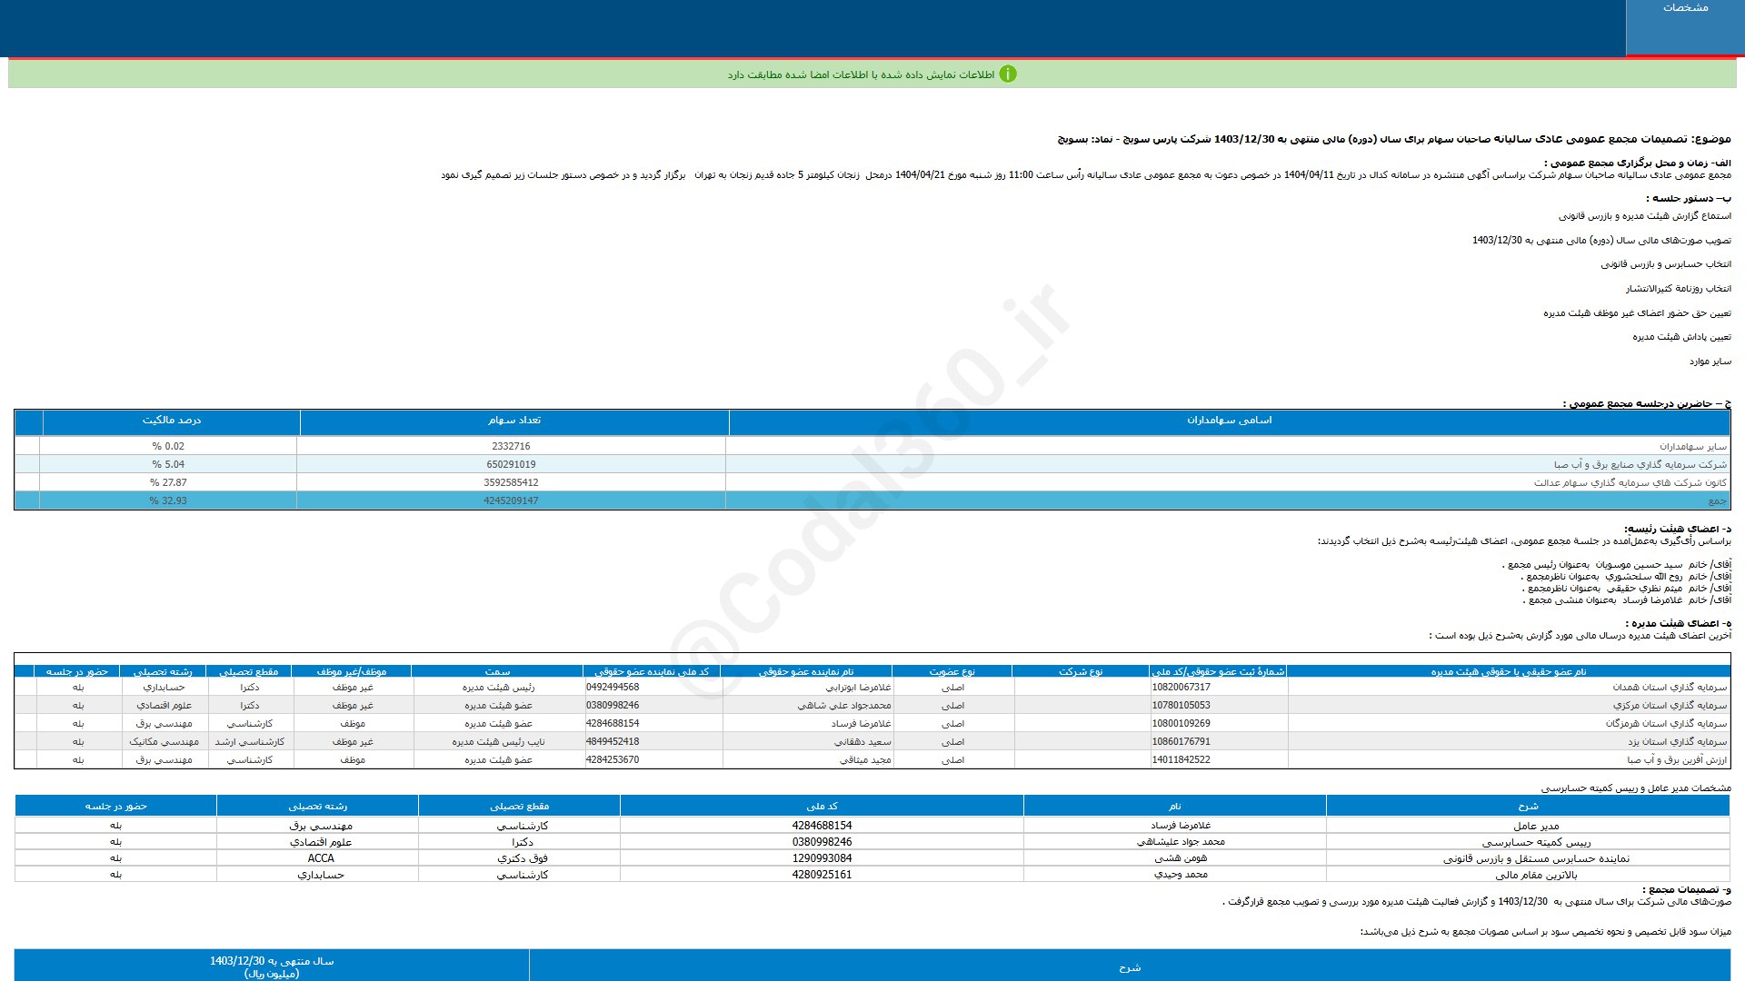Click the نوع شرکت column header
The width and height of the screenshot is (1745, 981).
[1081, 672]
